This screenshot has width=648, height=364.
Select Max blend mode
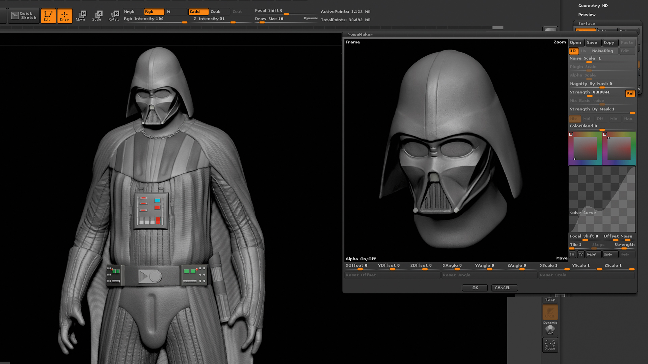pyautogui.click(x=628, y=119)
